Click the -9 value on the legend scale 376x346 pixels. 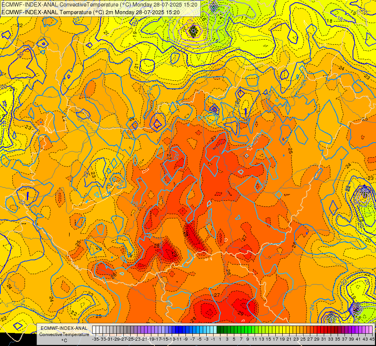[186, 339]
